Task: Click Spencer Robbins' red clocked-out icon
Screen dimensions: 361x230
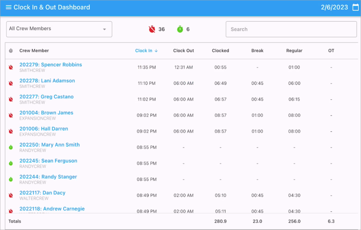Action: [11, 67]
